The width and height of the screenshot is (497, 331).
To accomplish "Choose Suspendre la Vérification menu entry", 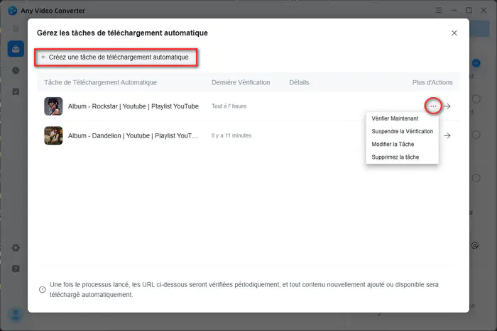I will click(x=403, y=131).
